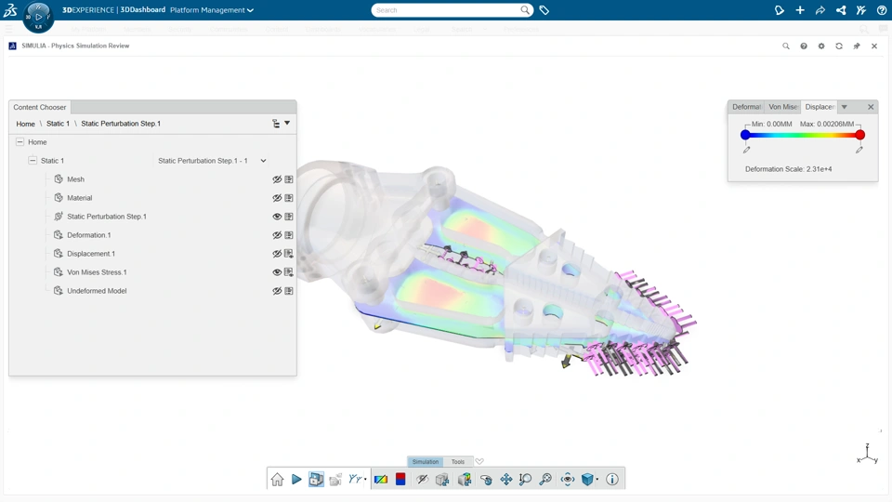
Task: Click the look-around eye view icon
Action: pos(567,480)
